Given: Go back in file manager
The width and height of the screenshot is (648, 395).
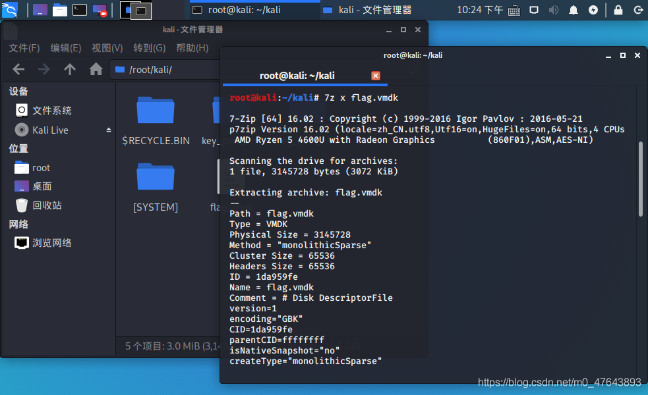Looking at the screenshot, I should [x=18, y=69].
